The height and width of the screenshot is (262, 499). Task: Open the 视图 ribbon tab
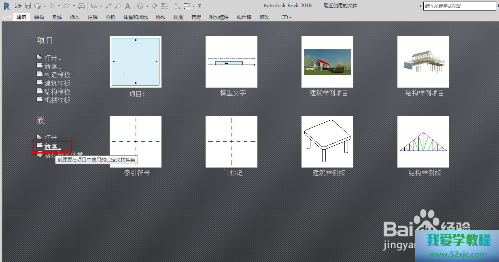[x=178, y=17]
